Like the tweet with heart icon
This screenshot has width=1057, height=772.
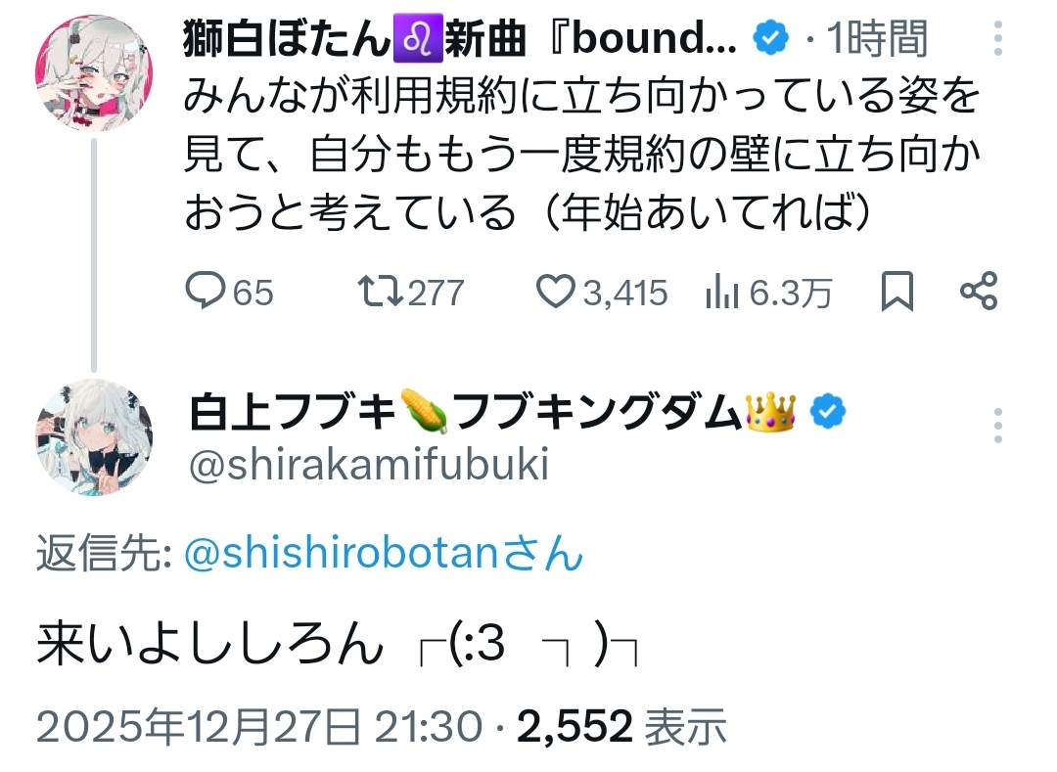pyautogui.click(x=556, y=292)
